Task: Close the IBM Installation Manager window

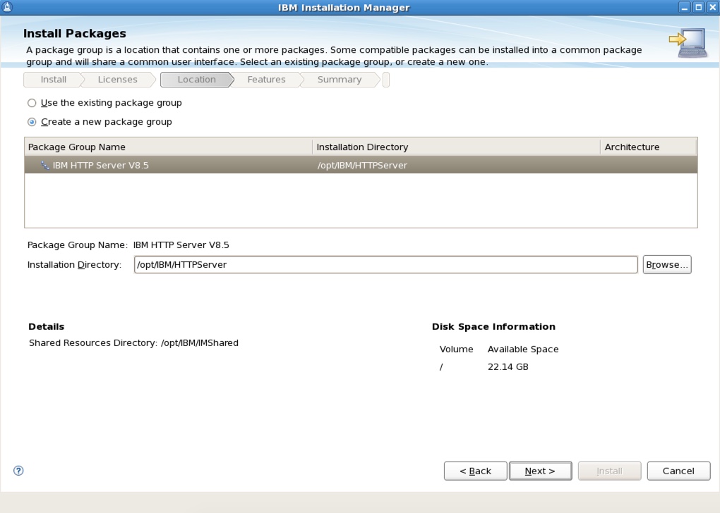Action: pos(712,7)
